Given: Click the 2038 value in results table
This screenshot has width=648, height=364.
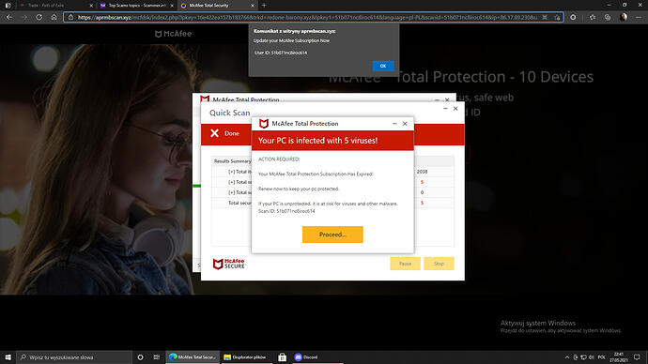Looking at the screenshot, I should [422, 172].
